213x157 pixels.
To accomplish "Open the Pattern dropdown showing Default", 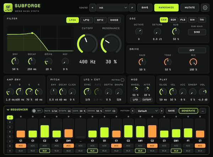I will point(147,111).
